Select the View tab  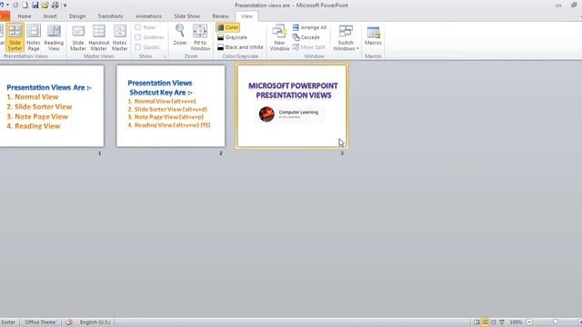tap(246, 16)
